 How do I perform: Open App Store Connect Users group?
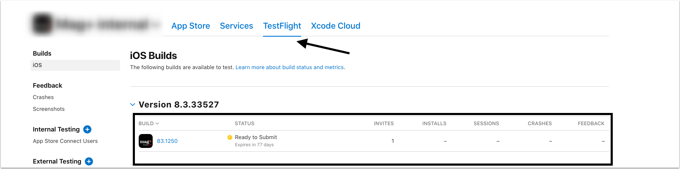[x=65, y=141]
